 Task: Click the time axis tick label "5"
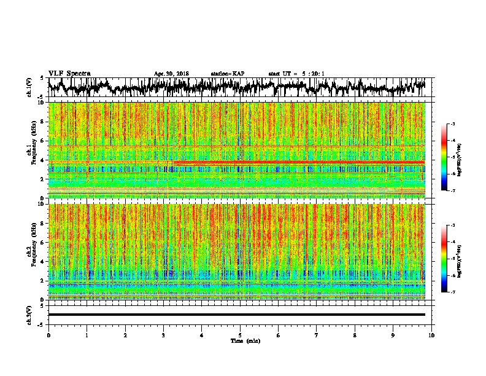coord(240,335)
